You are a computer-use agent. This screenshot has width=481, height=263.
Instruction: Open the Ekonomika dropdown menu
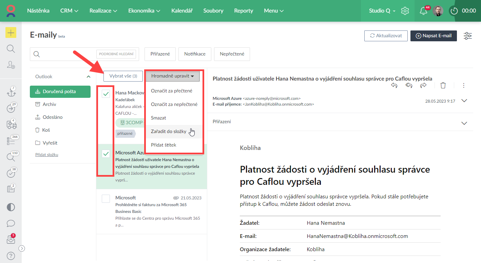pos(144,11)
